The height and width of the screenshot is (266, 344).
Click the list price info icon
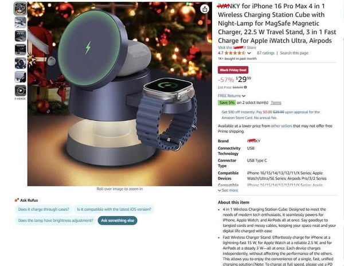(245, 87)
